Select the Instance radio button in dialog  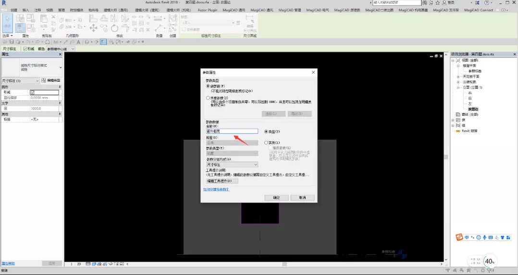(x=266, y=142)
